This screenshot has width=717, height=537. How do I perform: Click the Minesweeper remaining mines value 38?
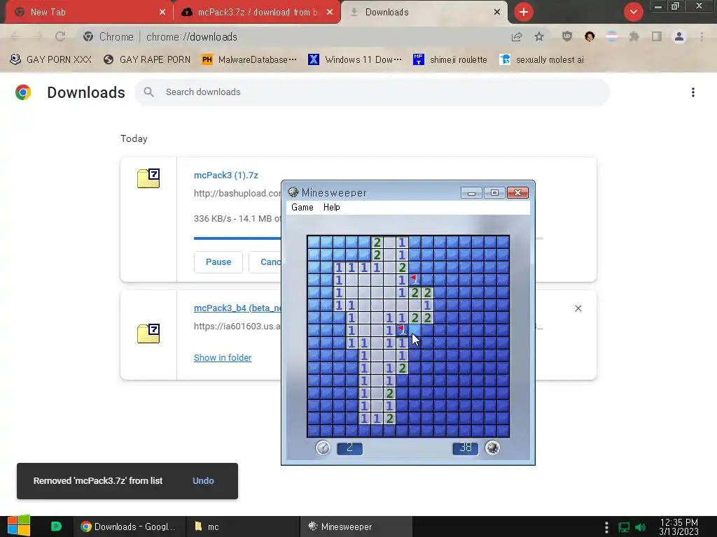click(x=466, y=448)
